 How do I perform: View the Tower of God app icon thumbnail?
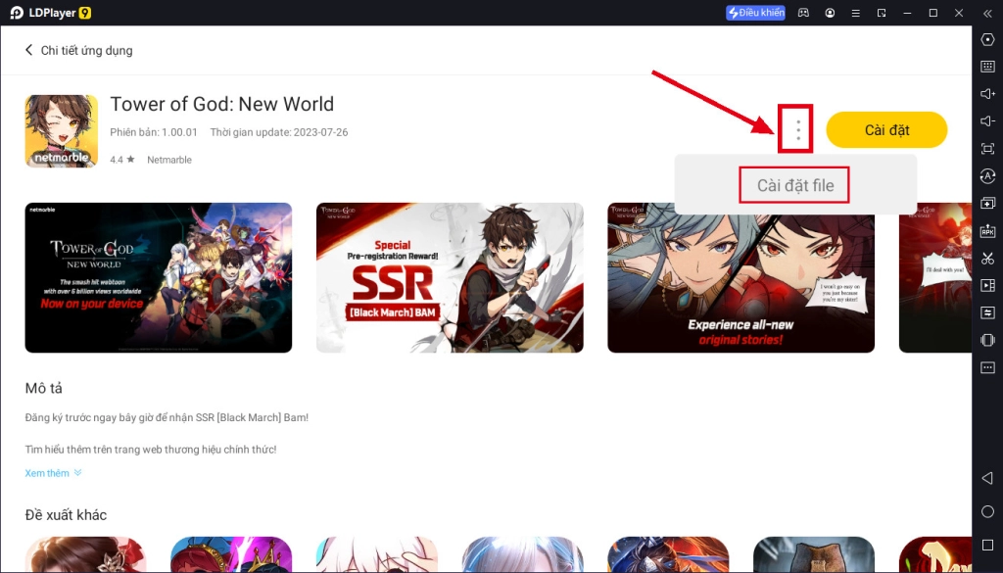[x=61, y=130]
